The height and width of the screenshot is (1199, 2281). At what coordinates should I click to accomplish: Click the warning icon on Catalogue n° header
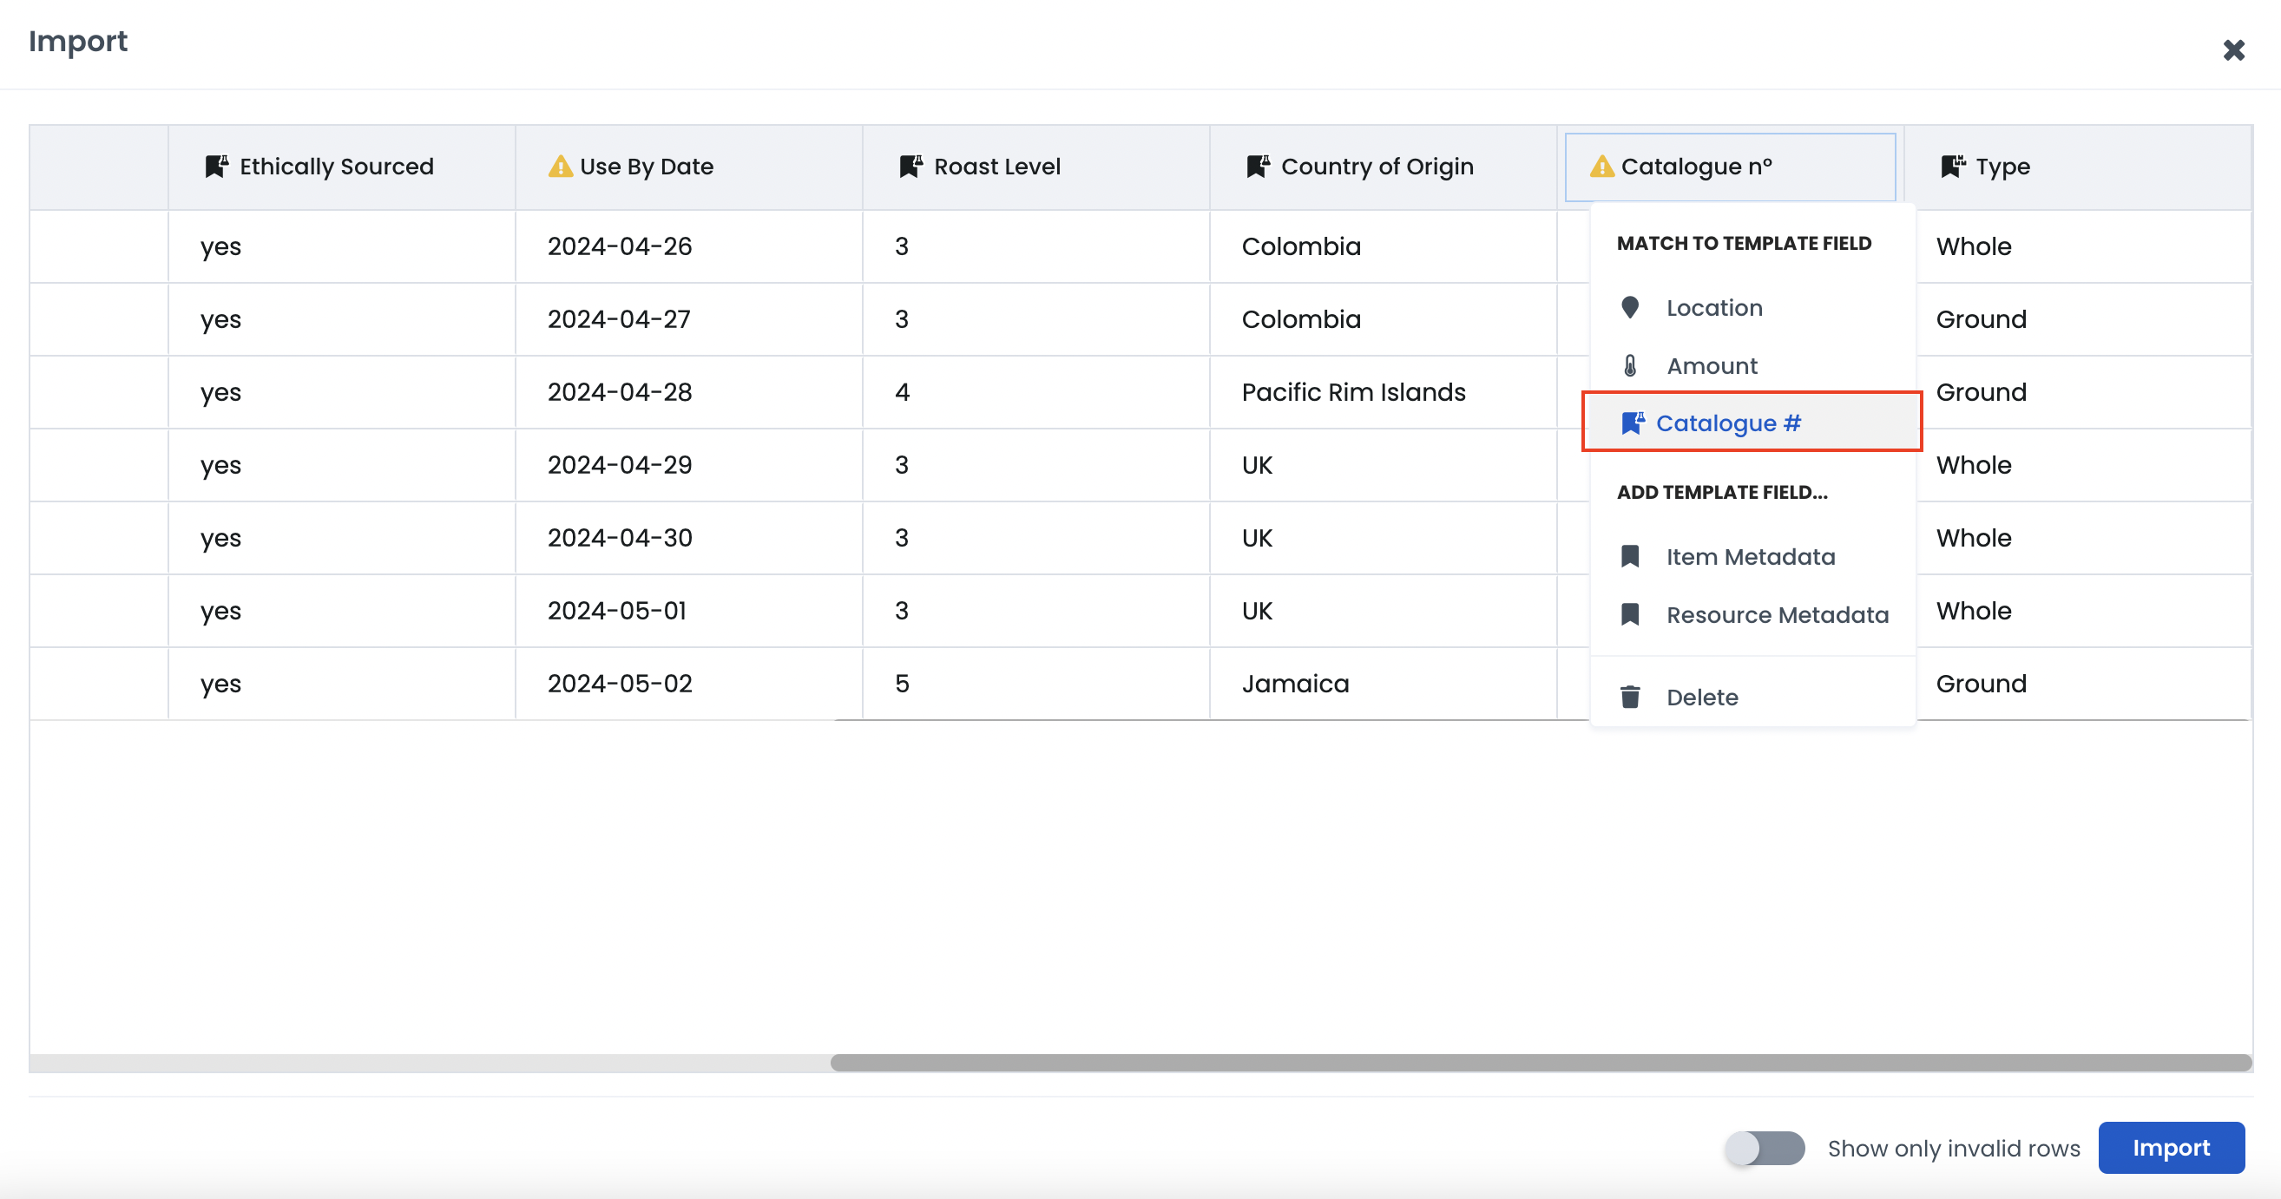tap(1601, 167)
